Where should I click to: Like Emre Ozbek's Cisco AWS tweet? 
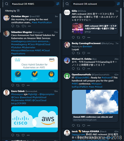(23, 135)
